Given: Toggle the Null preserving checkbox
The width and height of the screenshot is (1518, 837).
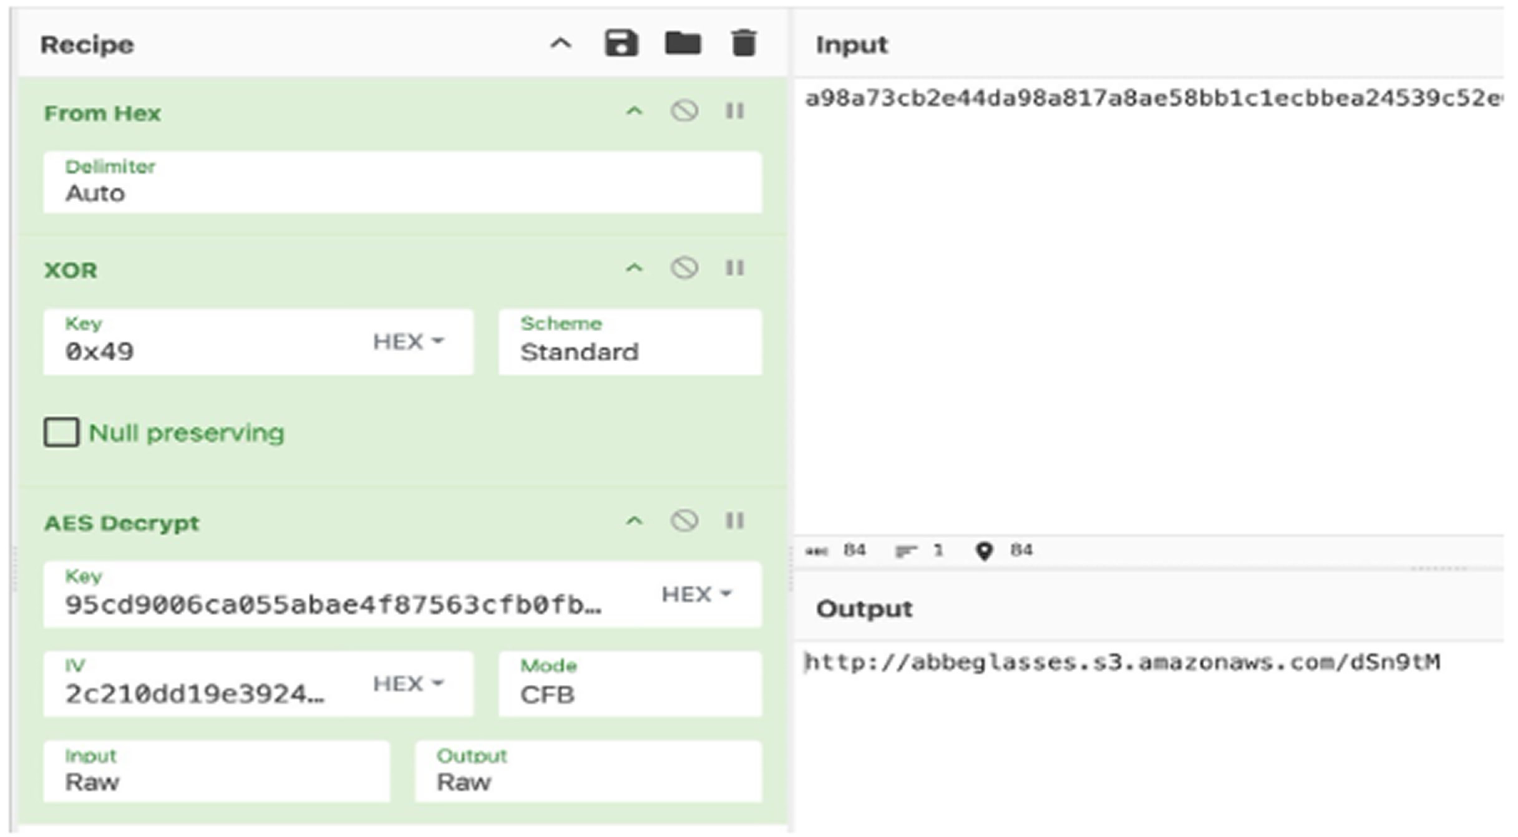Looking at the screenshot, I should click(62, 432).
